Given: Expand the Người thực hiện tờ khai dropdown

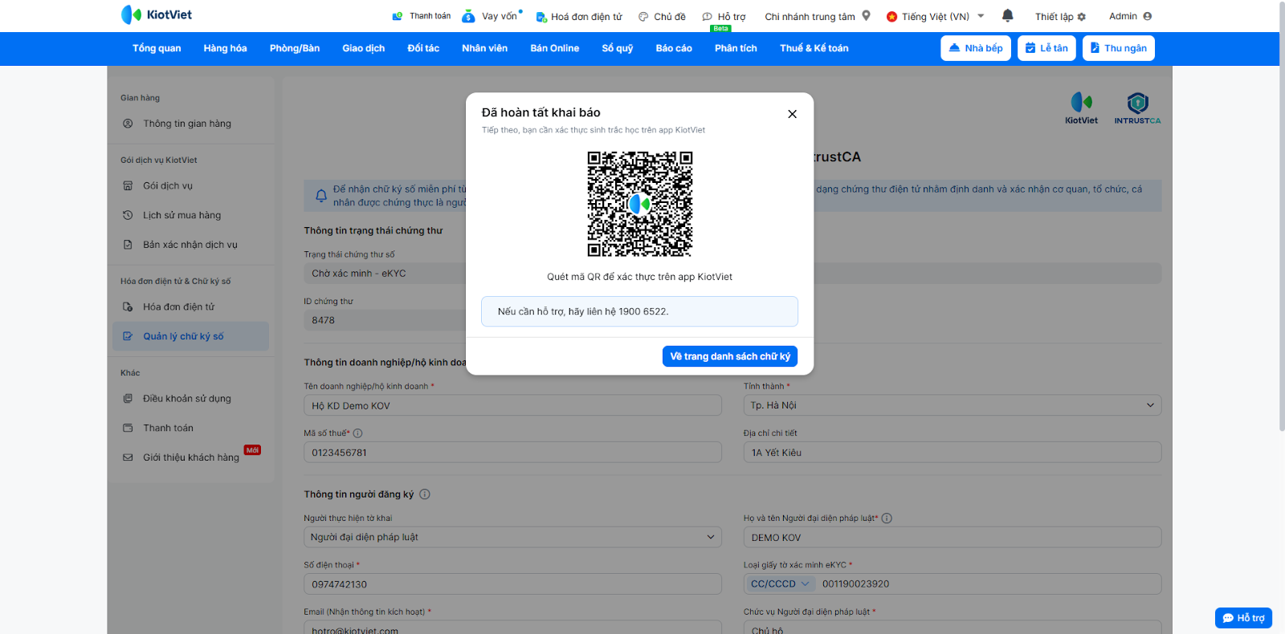Looking at the screenshot, I should (x=512, y=537).
